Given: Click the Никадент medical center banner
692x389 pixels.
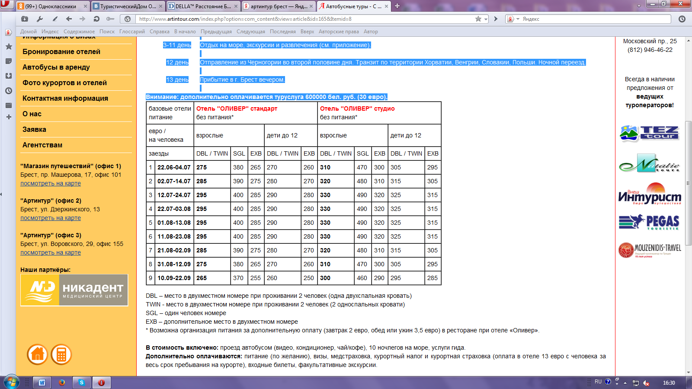Looking at the screenshot, I should (x=74, y=290).
